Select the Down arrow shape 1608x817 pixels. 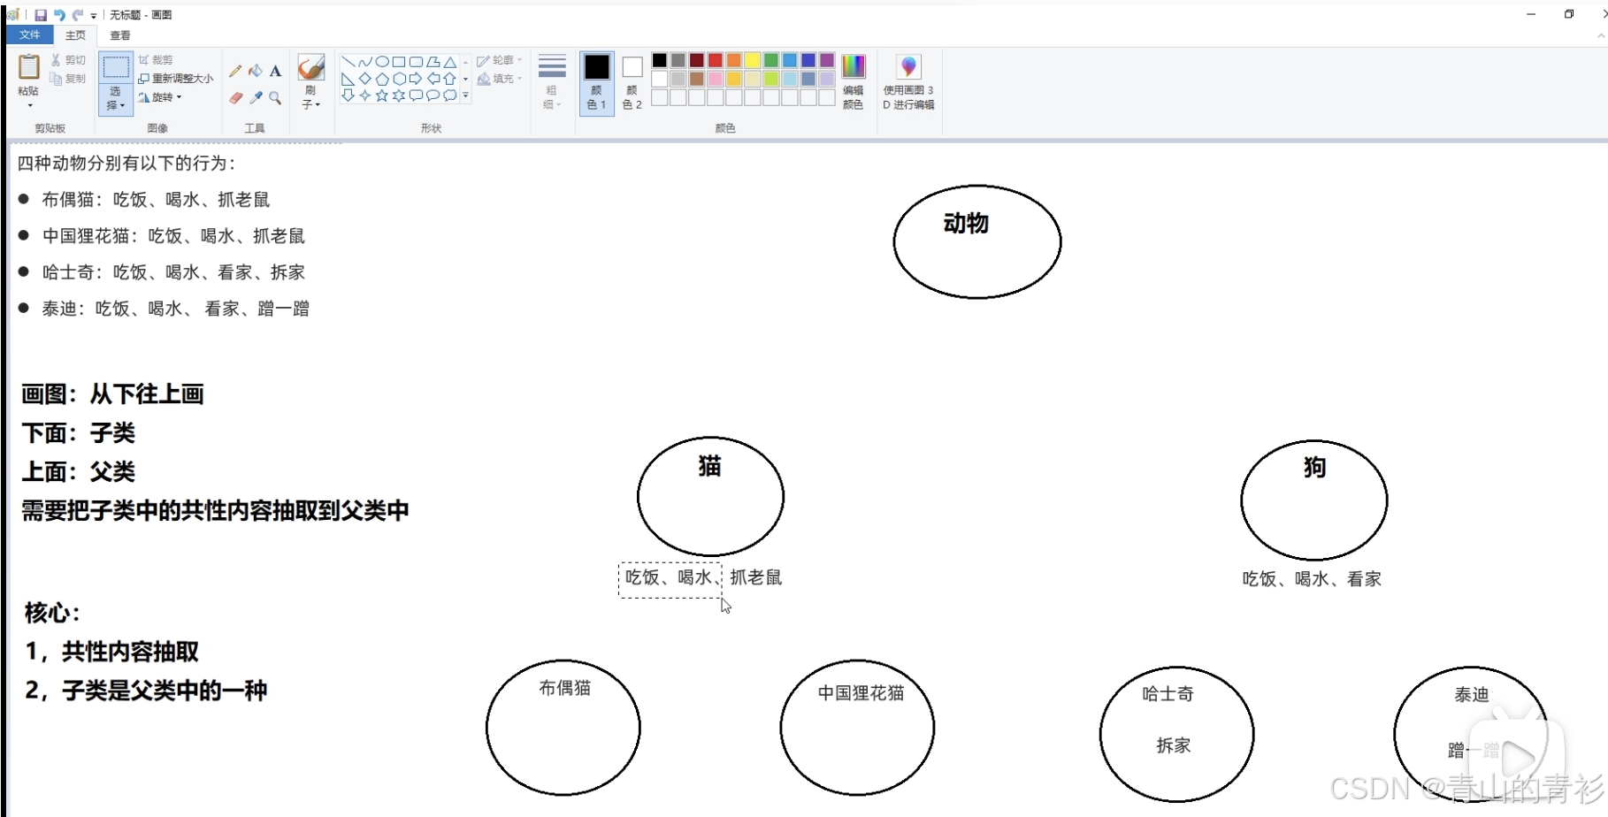[348, 95]
